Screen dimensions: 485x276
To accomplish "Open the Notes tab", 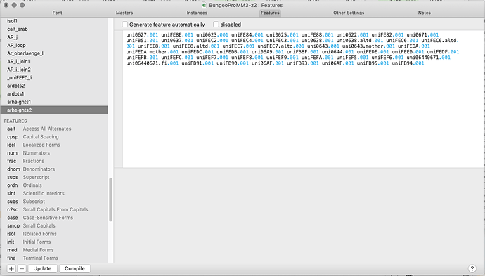I will tap(425, 13).
